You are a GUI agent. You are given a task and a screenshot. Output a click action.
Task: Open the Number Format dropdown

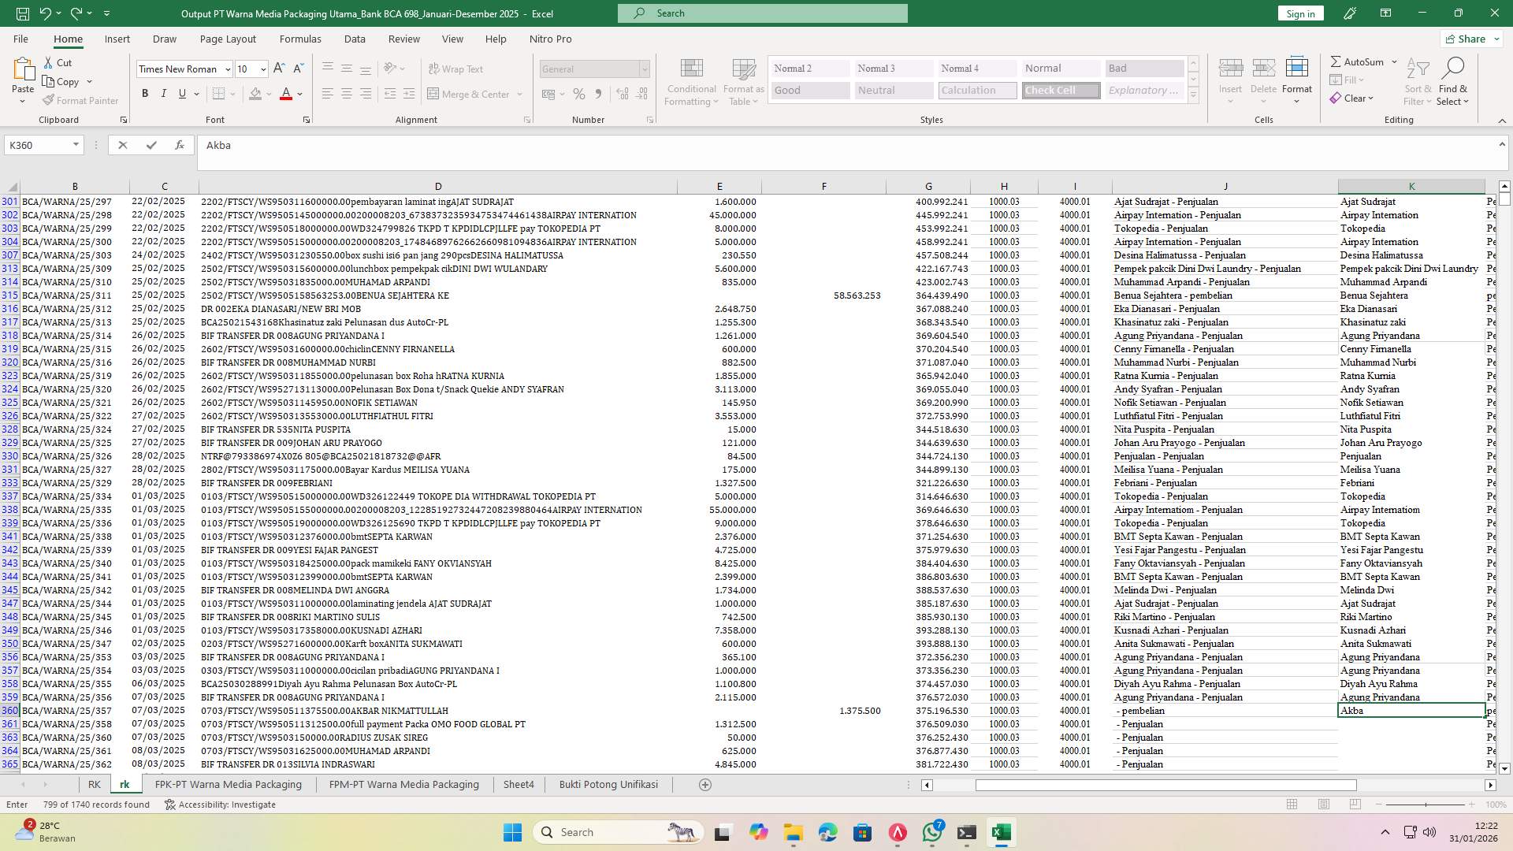tap(644, 69)
